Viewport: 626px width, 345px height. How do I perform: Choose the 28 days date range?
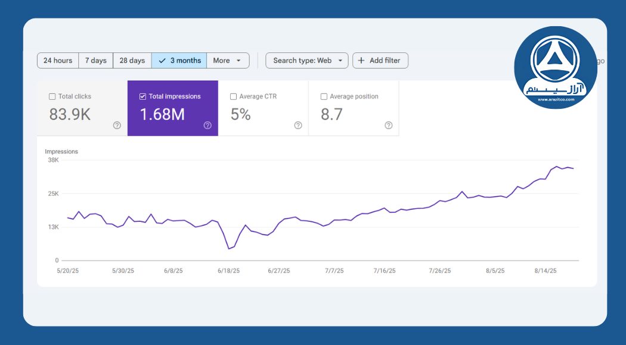(x=132, y=61)
